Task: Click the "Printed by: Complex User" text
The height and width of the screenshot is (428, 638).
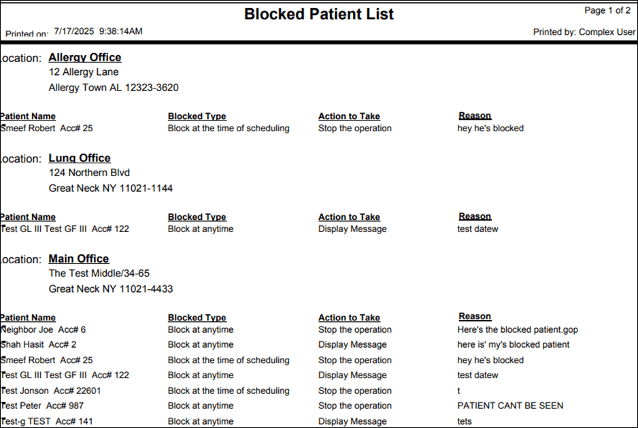Action: click(584, 32)
